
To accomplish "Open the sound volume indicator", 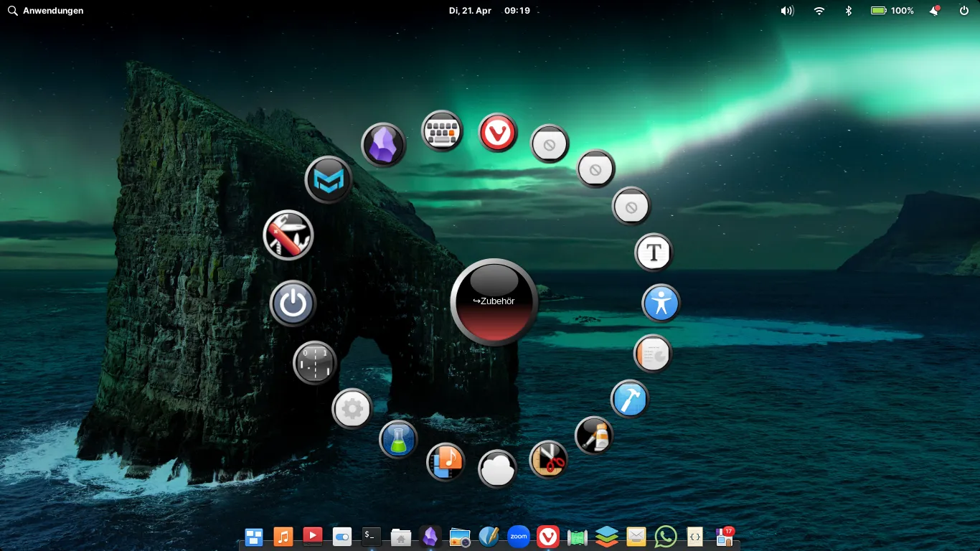I will coord(788,11).
